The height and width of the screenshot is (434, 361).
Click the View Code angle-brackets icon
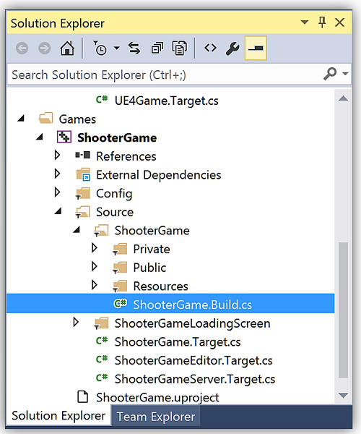click(210, 48)
